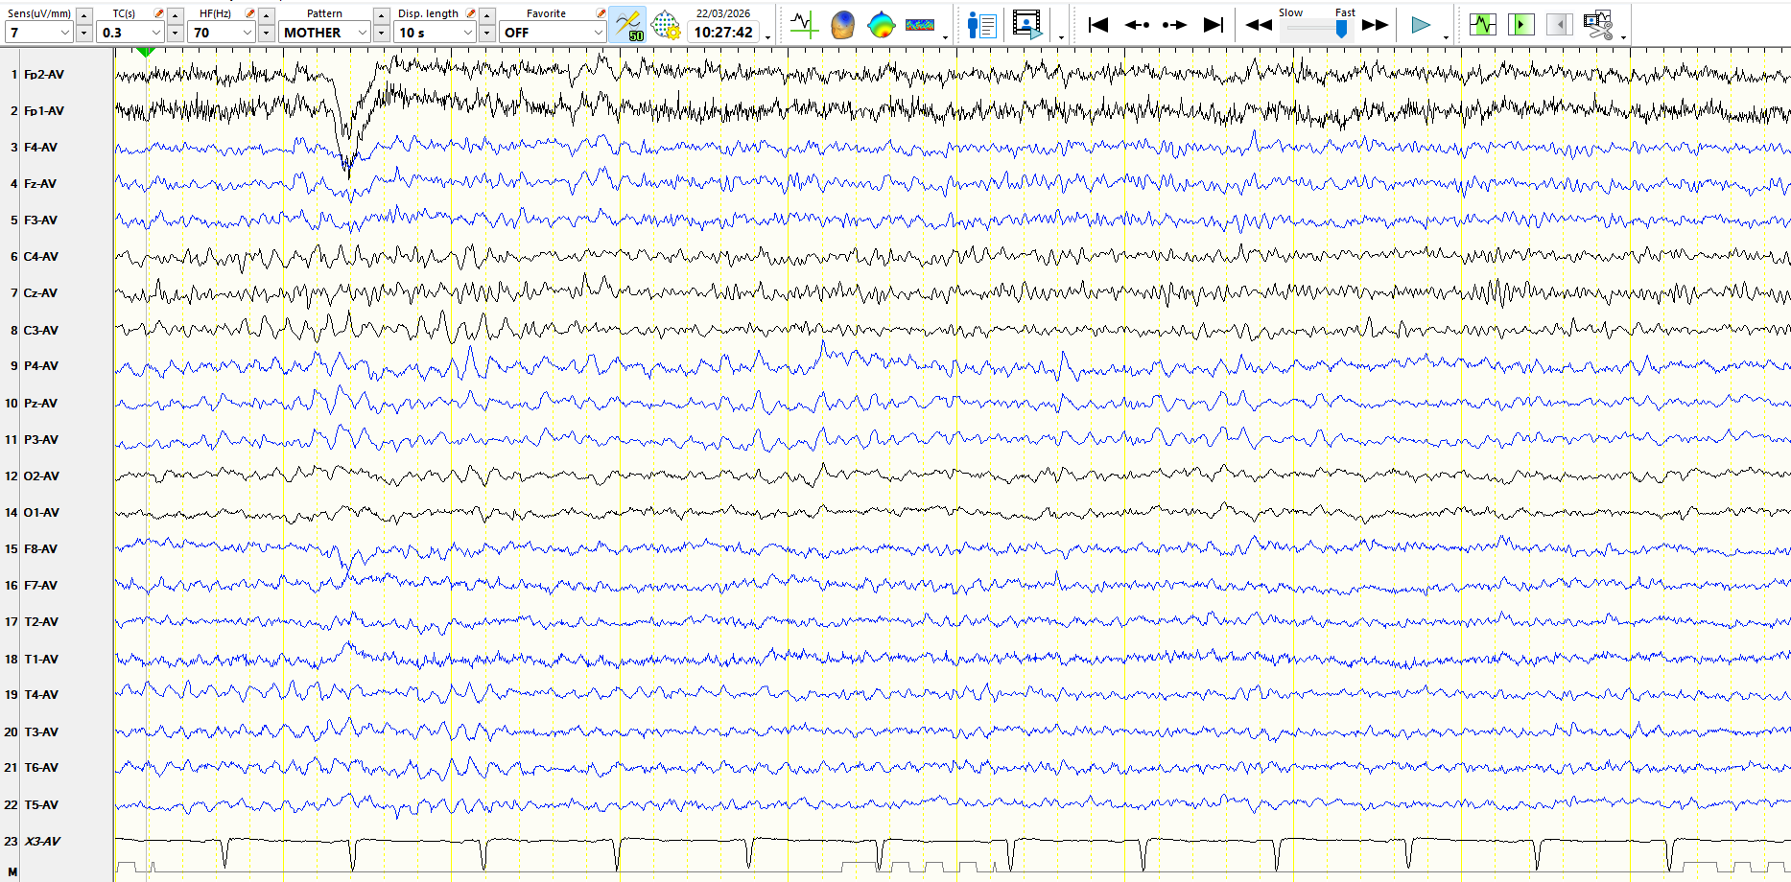The image size is (1791, 882).
Task: Select the F4-AV channel label
Action: click(40, 148)
